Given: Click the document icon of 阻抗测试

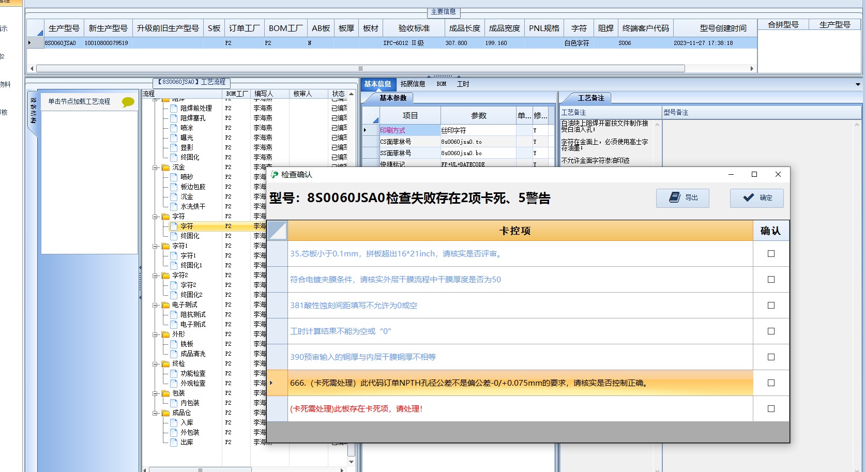Looking at the screenshot, I should (174, 315).
